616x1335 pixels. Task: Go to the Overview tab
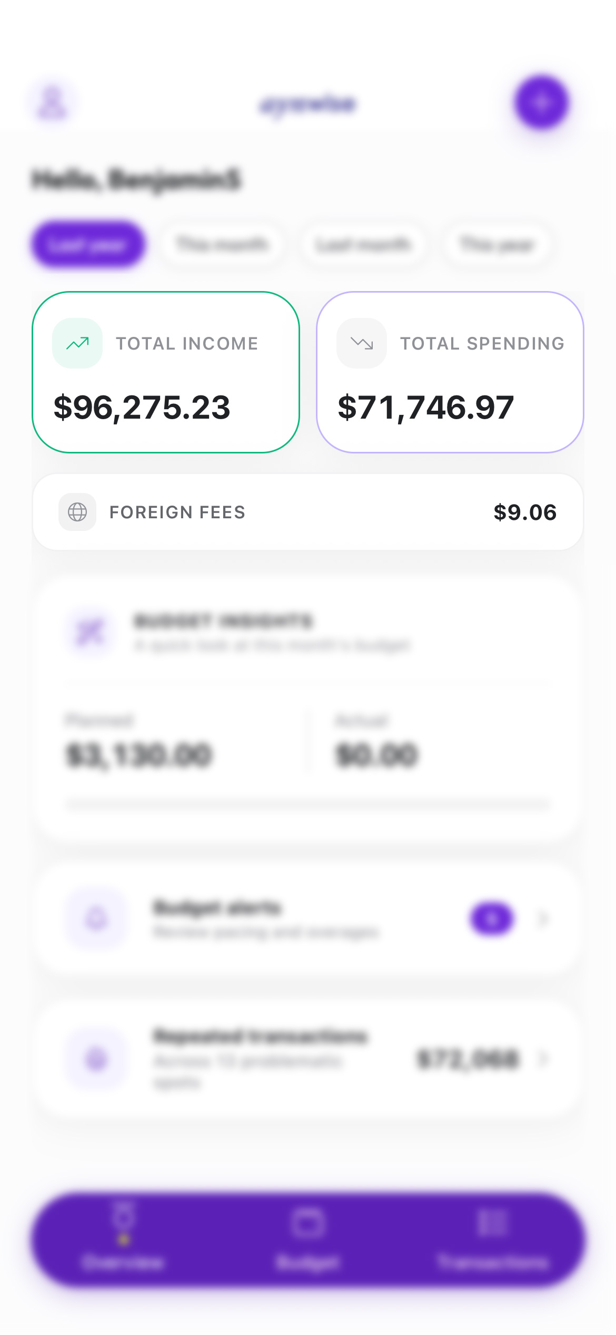click(x=124, y=1239)
